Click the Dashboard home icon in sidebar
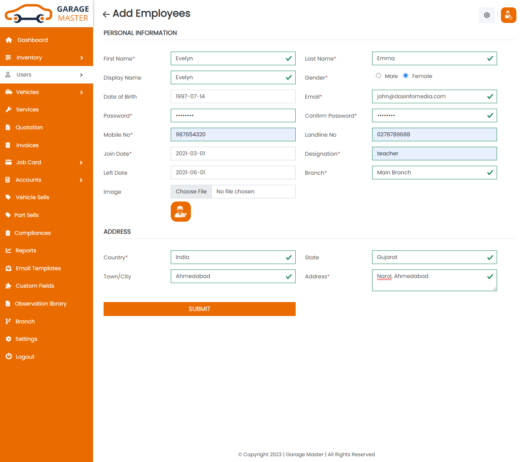530x462 pixels. coord(9,40)
